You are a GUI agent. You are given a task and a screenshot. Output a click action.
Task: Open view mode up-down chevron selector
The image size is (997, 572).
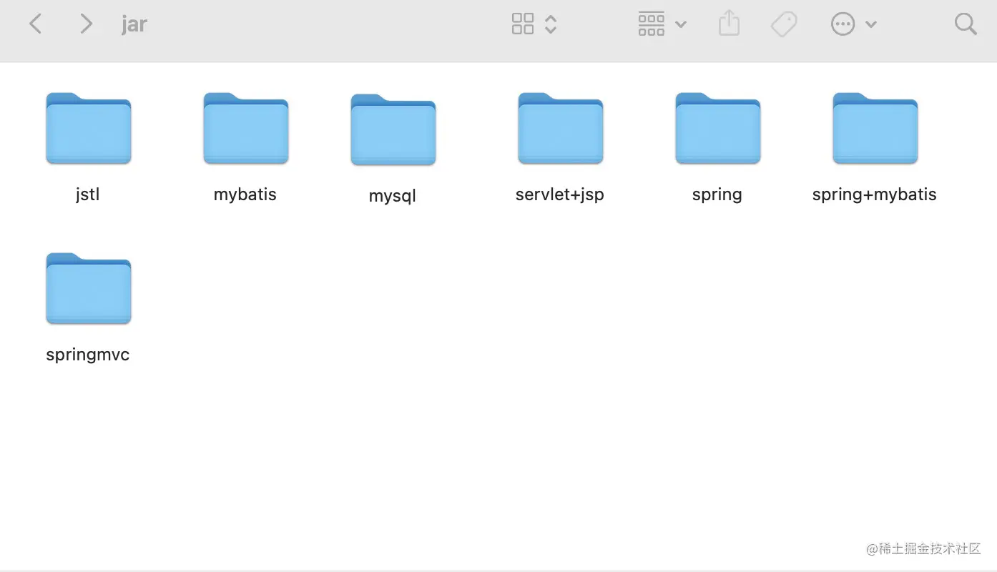tap(551, 24)
